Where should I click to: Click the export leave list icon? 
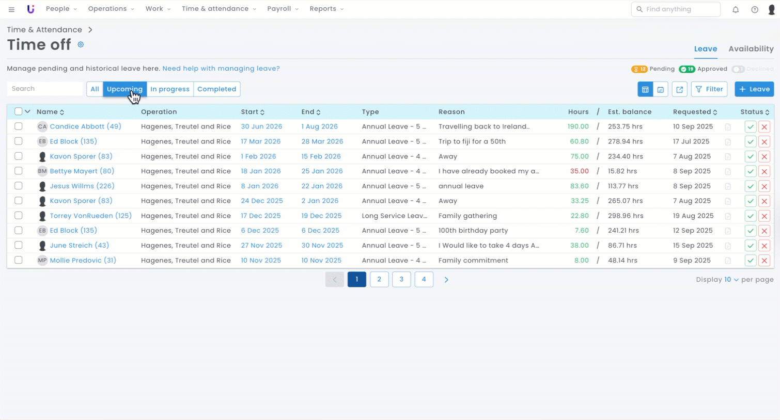point(679,89)
